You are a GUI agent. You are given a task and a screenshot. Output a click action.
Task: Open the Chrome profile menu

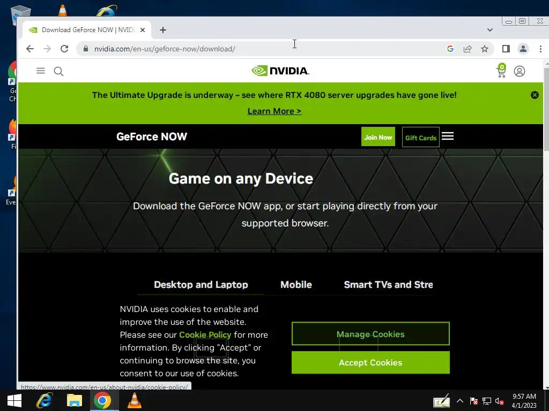click(x=523, y=49)
